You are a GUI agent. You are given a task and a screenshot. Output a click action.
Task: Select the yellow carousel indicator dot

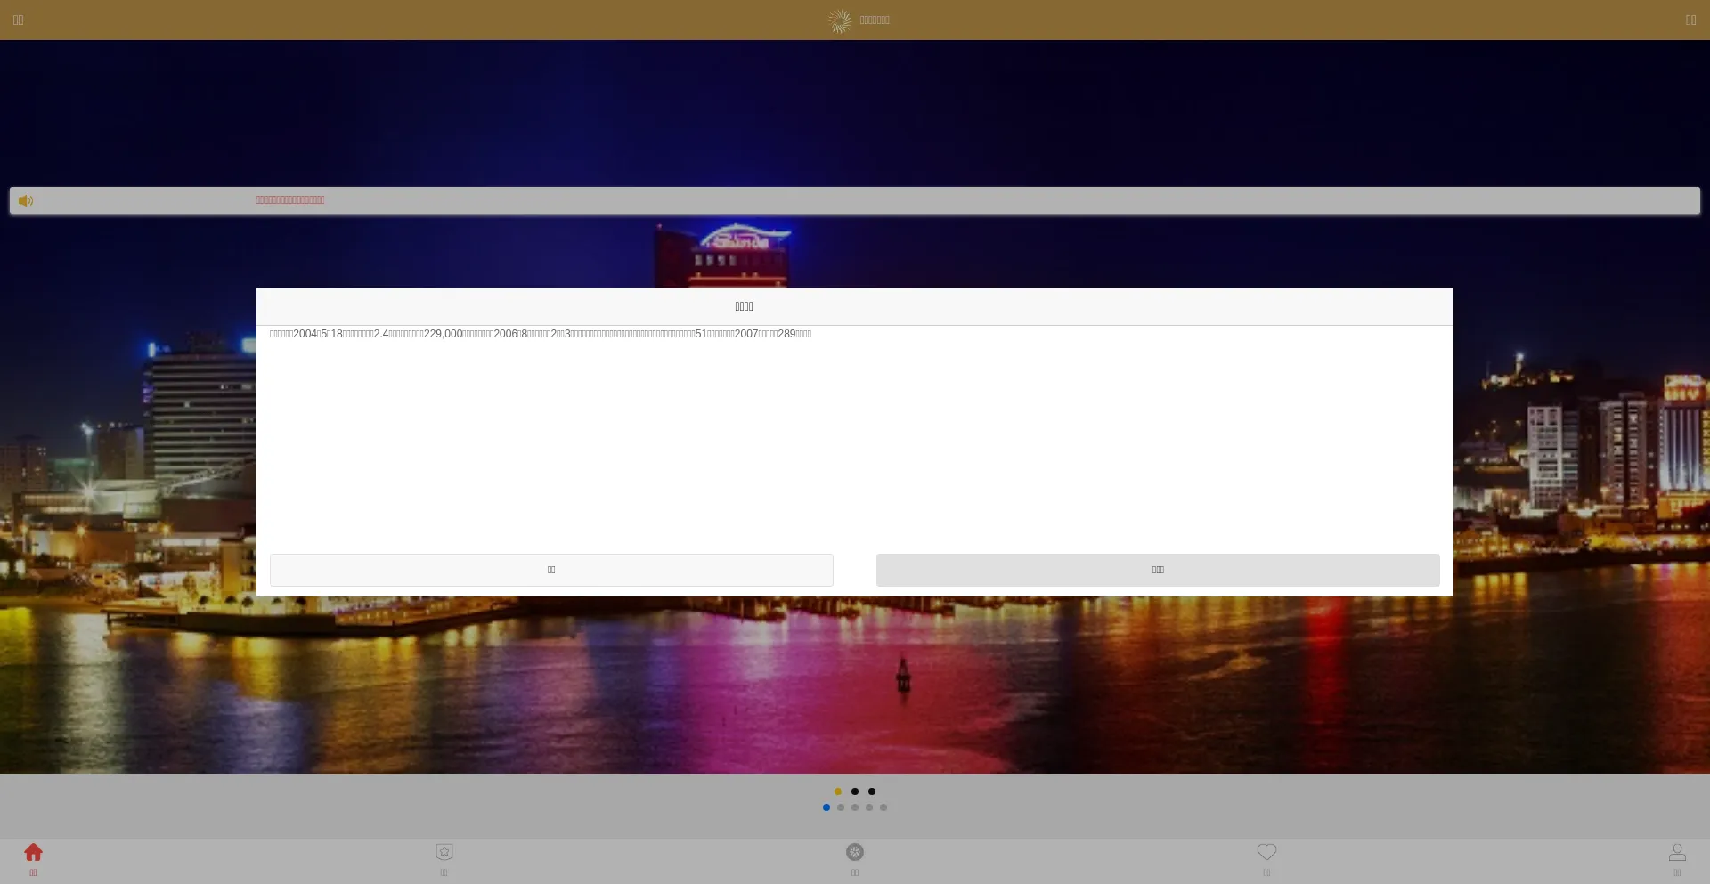(x=838, y=791)
